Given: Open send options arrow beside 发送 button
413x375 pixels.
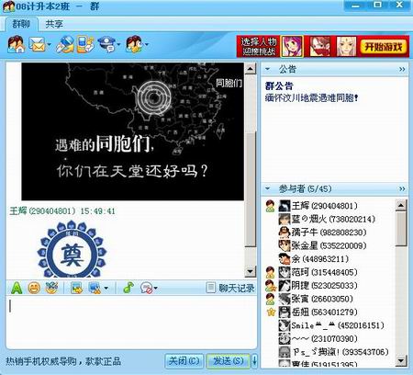Looking at the screenshot, I should (x=254, y=361).
